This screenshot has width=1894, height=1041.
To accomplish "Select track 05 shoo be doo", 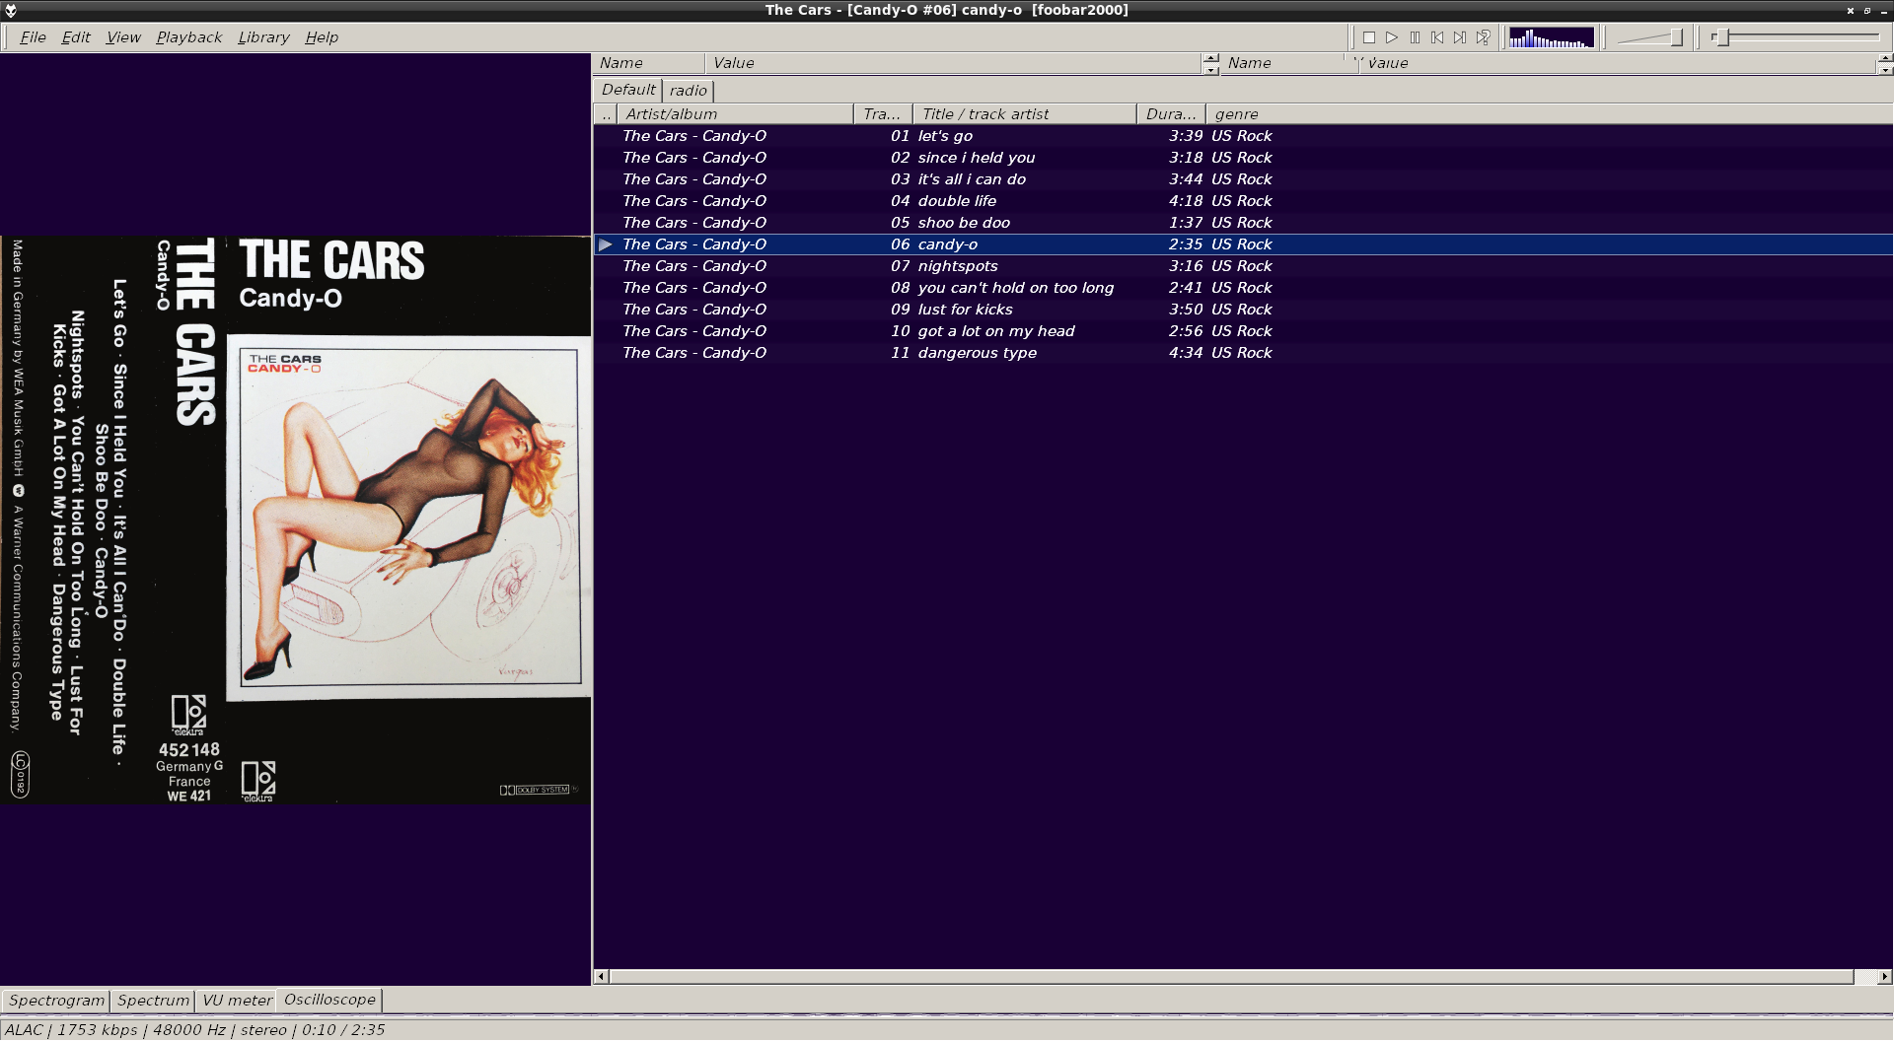I will pyautogui.click(x=1243, y=223).
